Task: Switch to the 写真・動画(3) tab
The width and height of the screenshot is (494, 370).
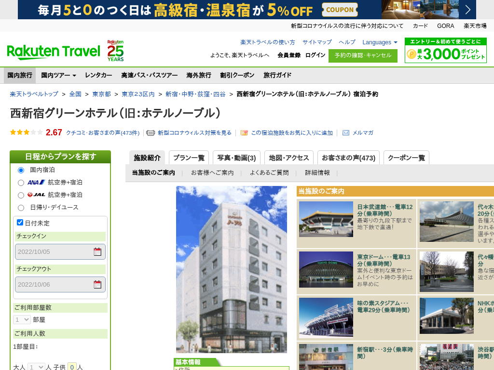Action: point(236,158)
